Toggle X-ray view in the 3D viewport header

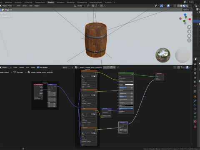tap(175, 6)
